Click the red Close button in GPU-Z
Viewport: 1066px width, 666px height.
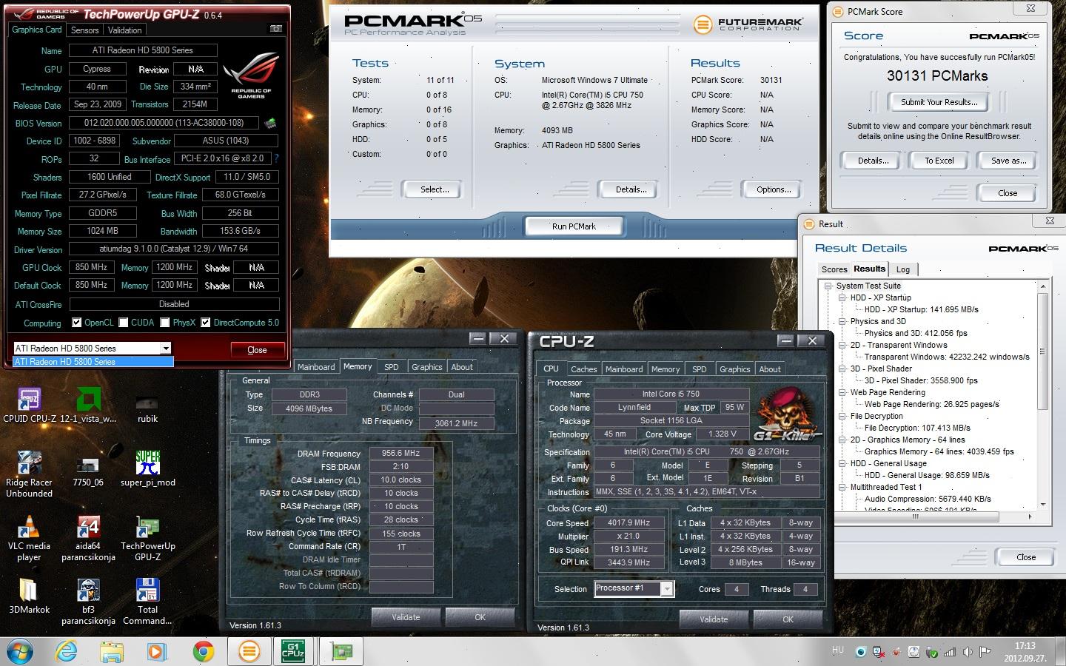[257, 350]
